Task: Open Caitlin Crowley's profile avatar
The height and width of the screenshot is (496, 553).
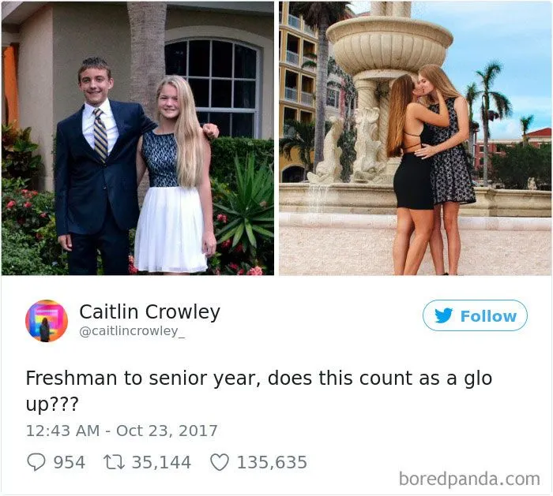Action: coord(46,321)
